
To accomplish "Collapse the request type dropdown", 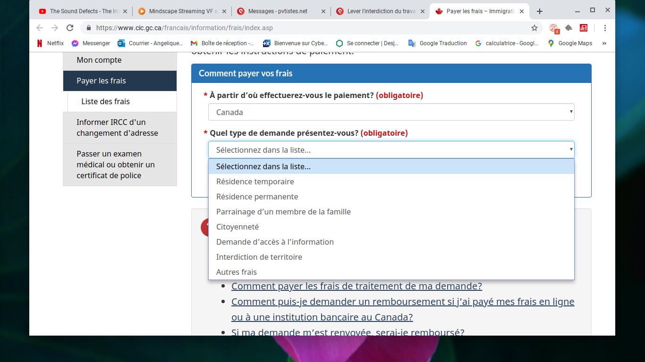I will tap(391, 150).
